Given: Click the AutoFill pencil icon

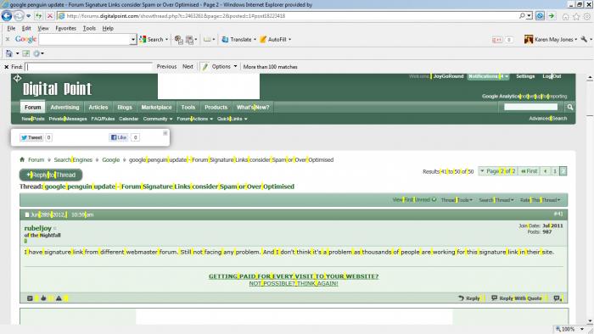Looking at the screenshot, I should tap(263, 39).
